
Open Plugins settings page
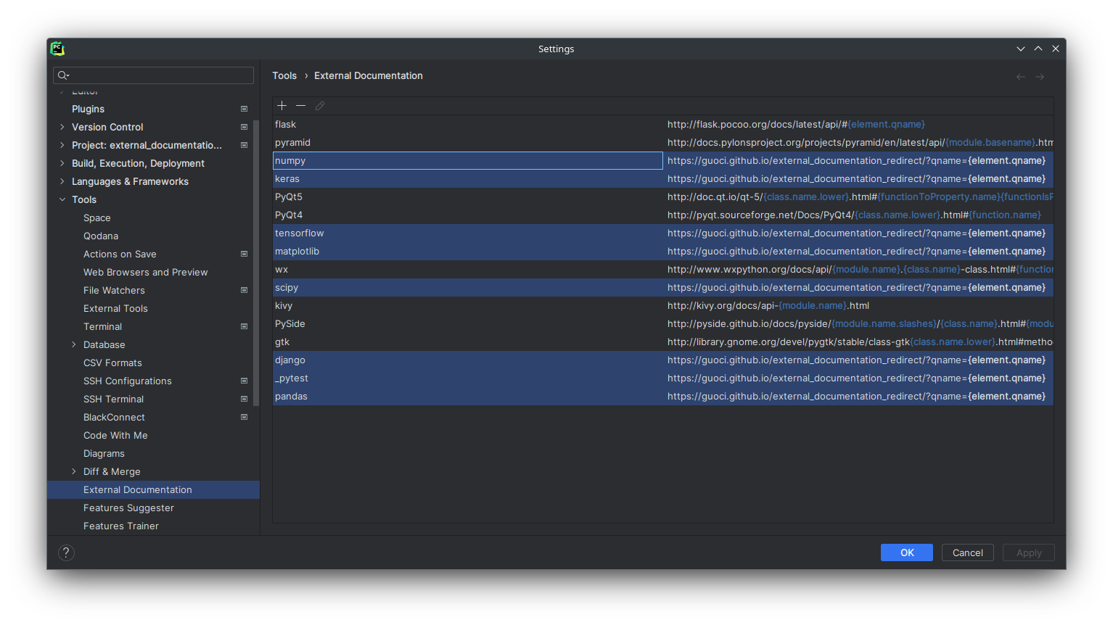pos(88,109)
